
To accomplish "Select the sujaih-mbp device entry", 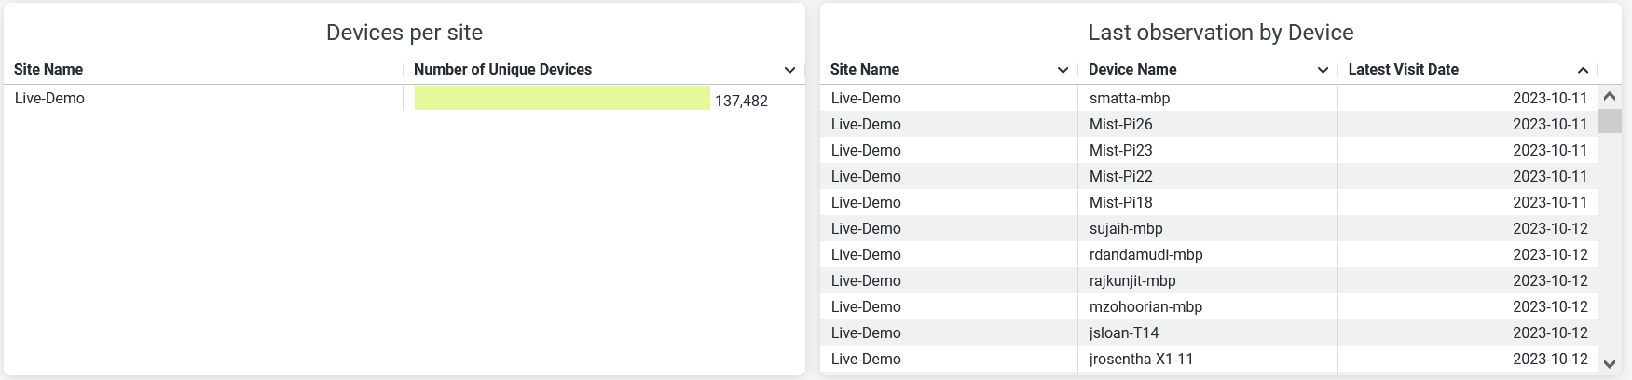I will click(1126, 228).
